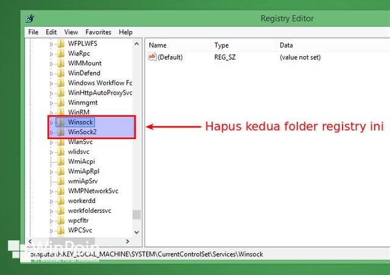Image resolution: width=390 pixels, height=275 pixels.
Task: Click the WiaRpc folder icon
Action: click(x=61, y=53)
